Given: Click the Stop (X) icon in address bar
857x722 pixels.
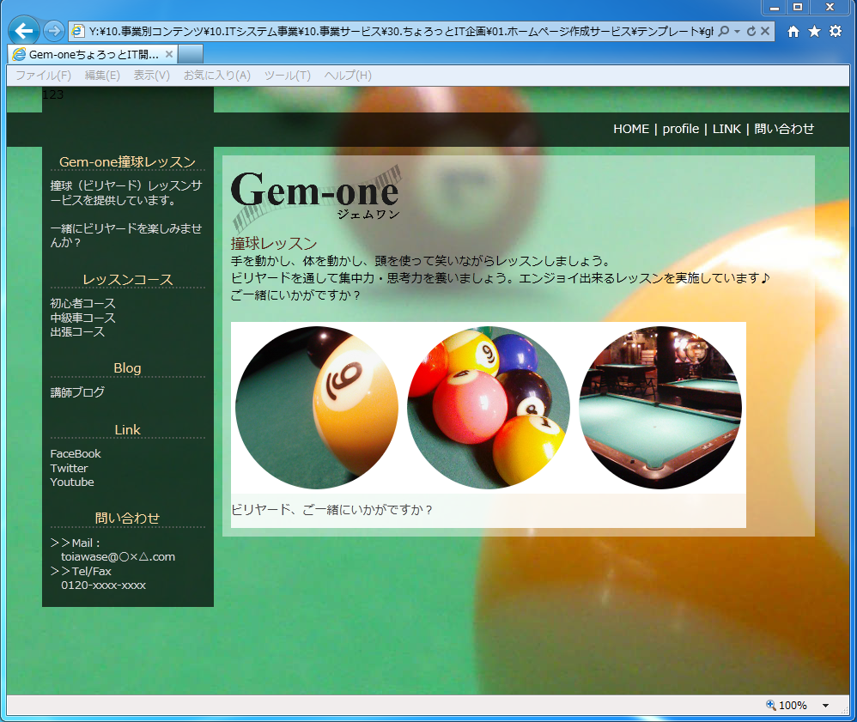Looking at the screenshot, I should [766, 32].
